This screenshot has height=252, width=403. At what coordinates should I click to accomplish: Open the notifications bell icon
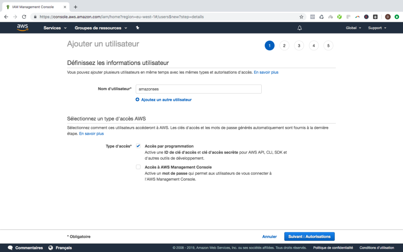(299, 28)
